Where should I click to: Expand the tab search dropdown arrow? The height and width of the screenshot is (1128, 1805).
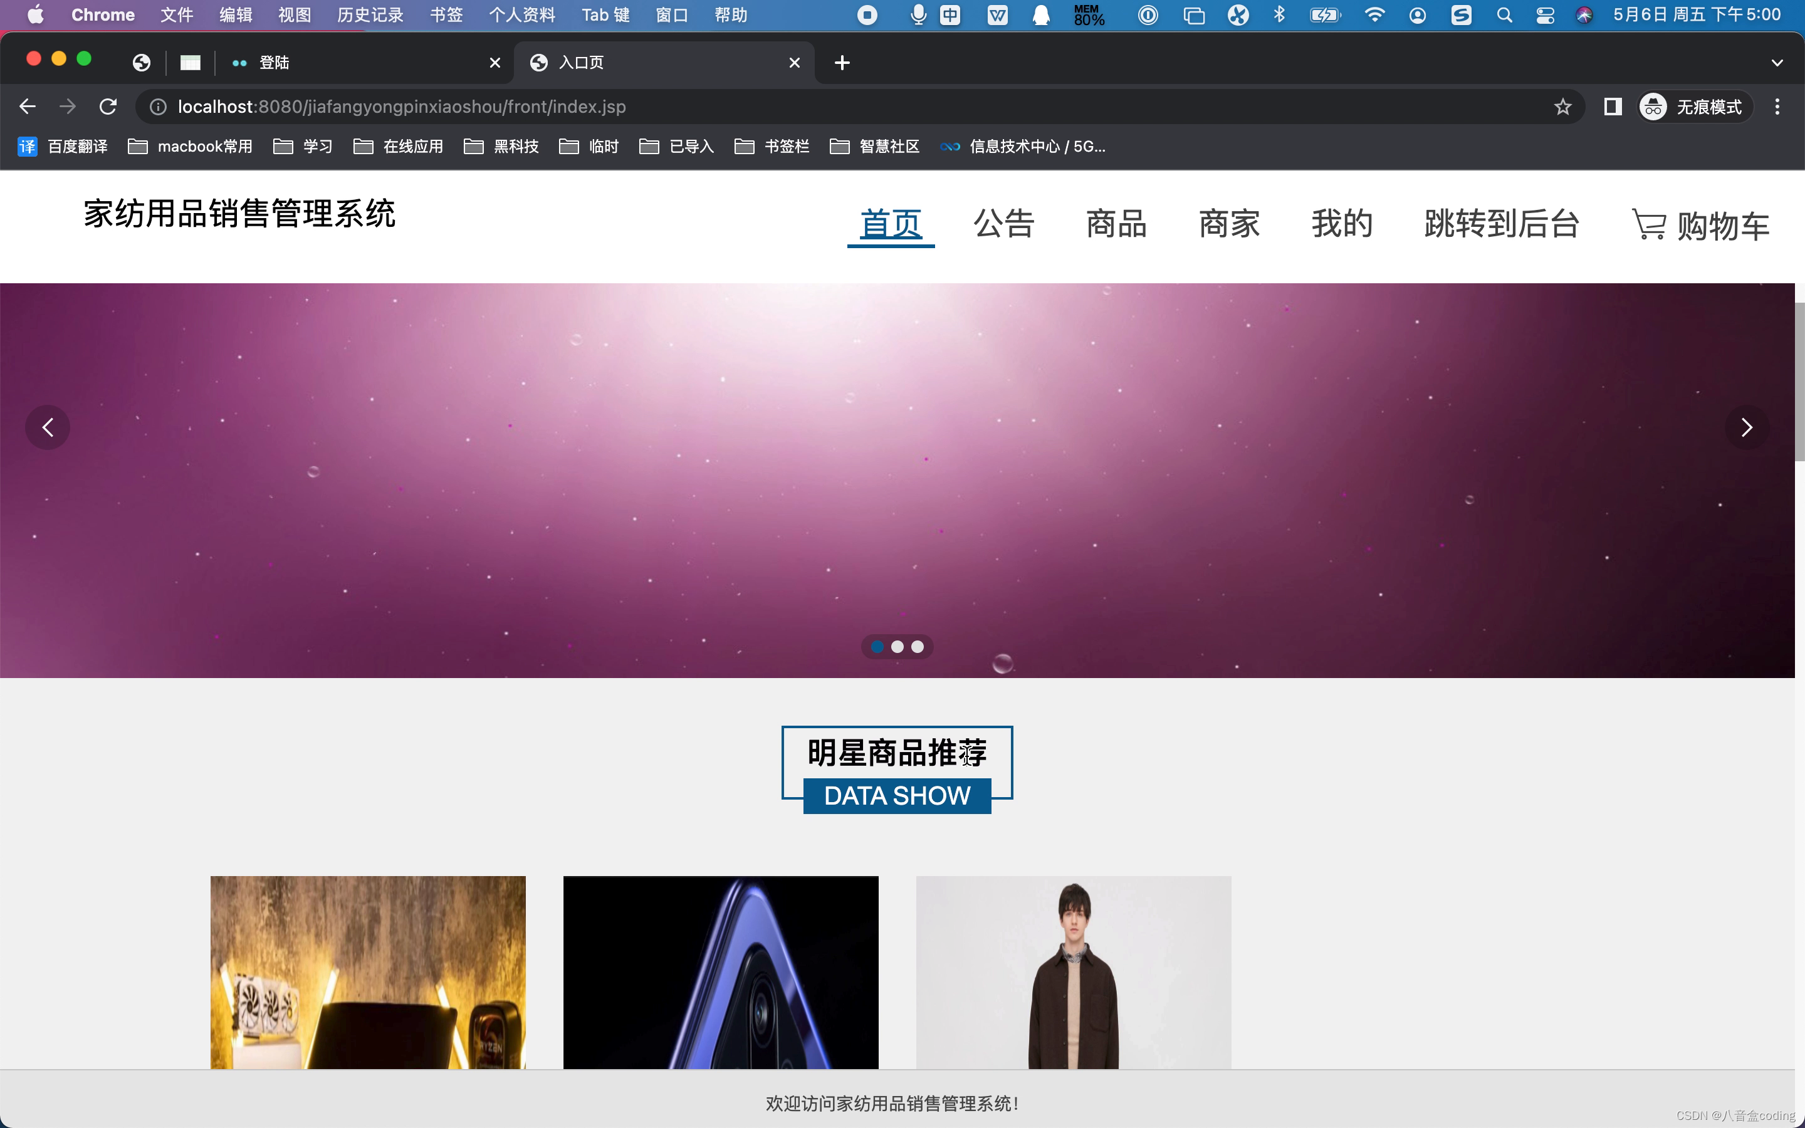(x=1777, y=63)
